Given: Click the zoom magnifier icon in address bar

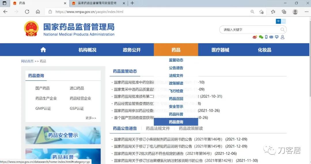Looking at the screenshot, I should tap(252, 12).
